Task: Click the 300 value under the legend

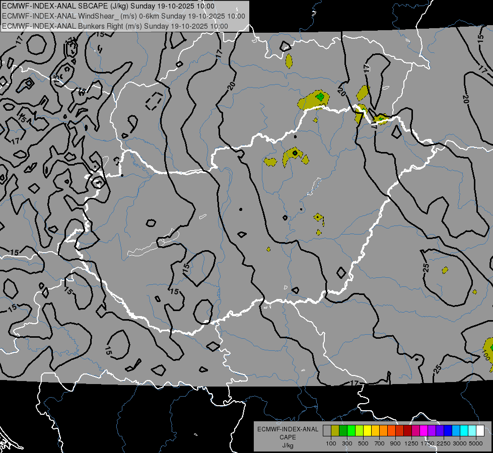Action: point(347,443)
